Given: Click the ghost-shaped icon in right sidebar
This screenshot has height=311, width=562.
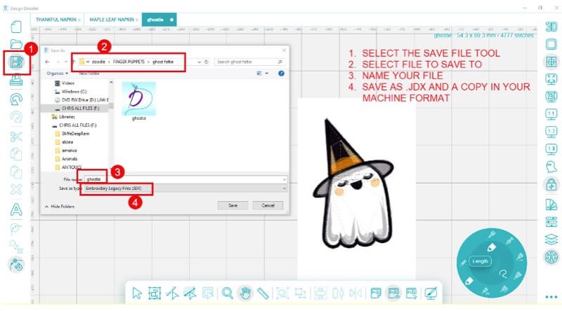Looking at the screenshot, I should pos(551,167).
